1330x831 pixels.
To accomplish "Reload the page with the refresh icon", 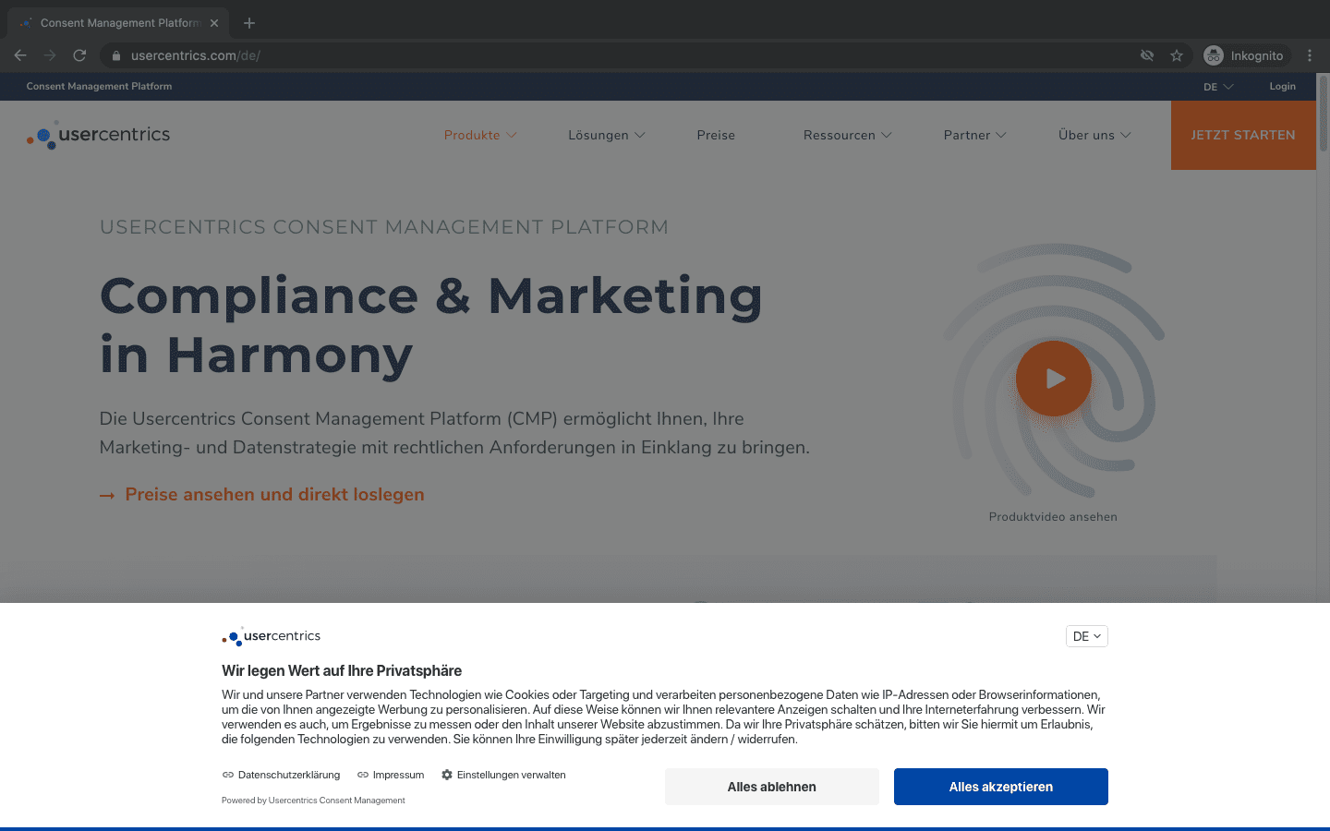I will 79,55.
